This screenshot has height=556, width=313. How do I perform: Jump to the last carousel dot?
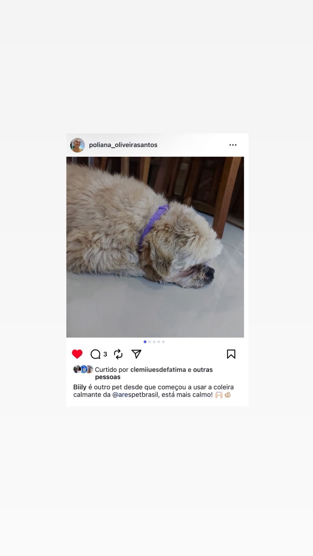(163, 342)
